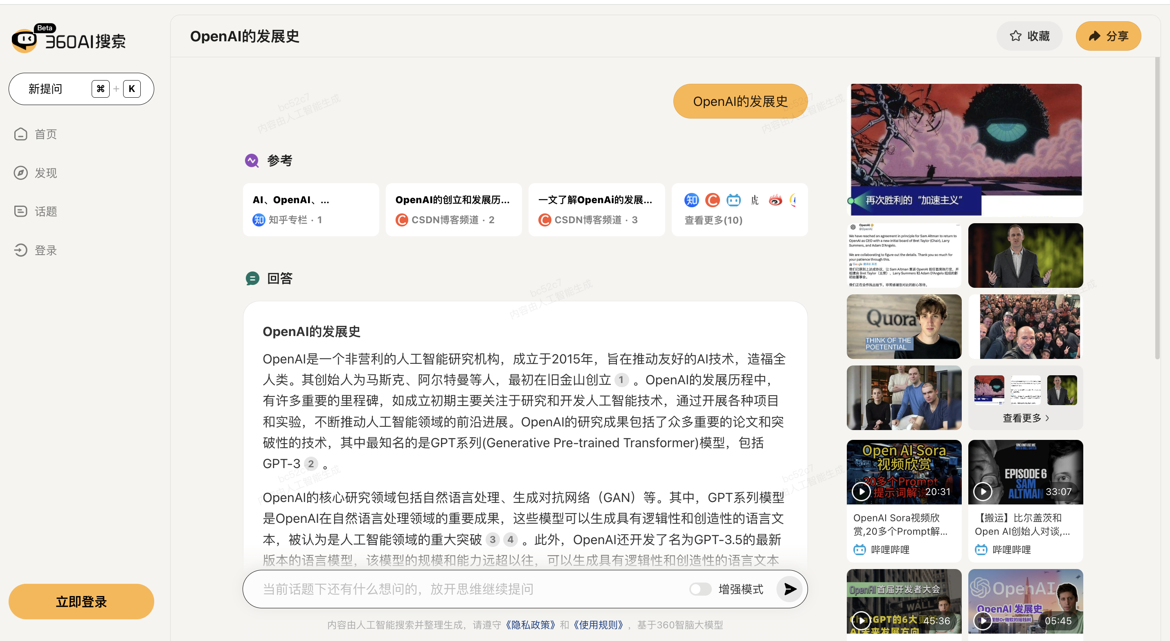The width and height of the screenshot is (1170, 641).
Task: Click the share arrow icon in 分享
Action: tap(1095, 36)
